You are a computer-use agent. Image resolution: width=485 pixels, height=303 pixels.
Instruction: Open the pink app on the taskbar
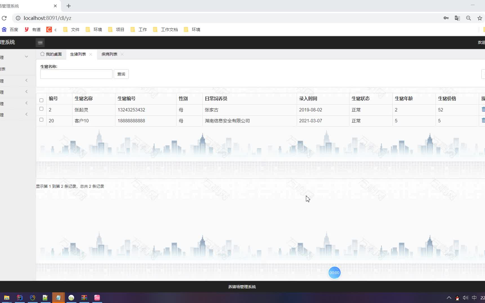pos(97,298)
